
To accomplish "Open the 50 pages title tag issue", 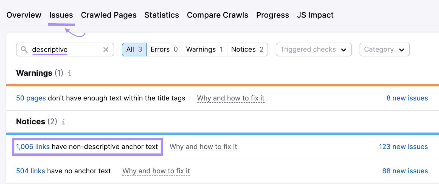I will (31, 98).
